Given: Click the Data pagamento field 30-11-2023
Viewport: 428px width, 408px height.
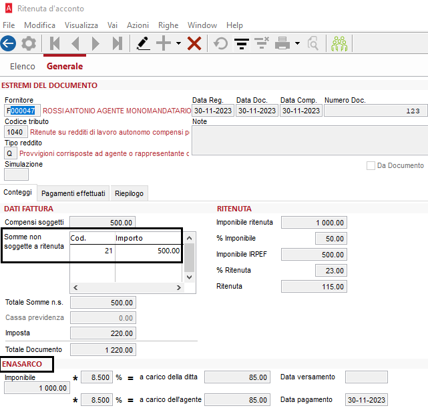Looking at the screenshot, I should point(367,400).
